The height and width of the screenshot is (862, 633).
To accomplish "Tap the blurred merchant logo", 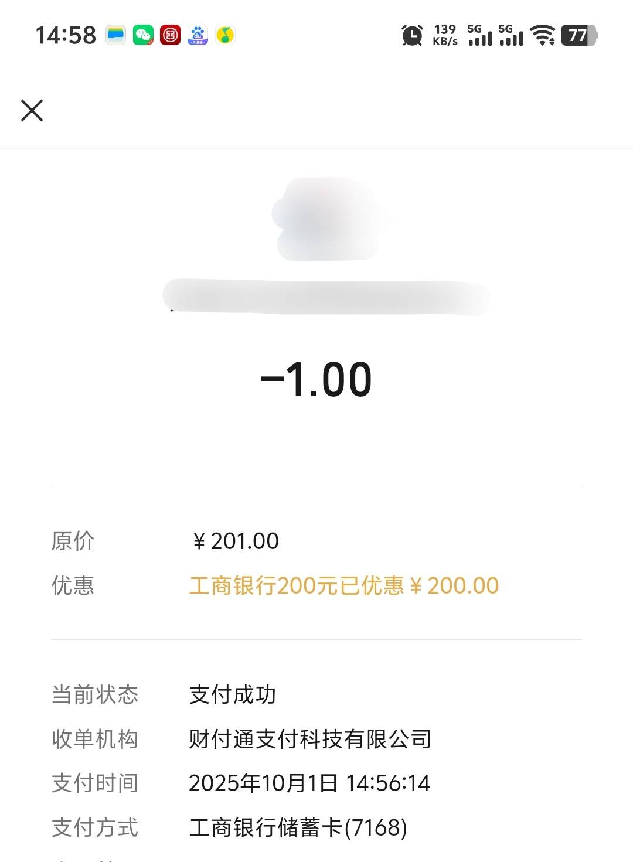I will 328,219.
